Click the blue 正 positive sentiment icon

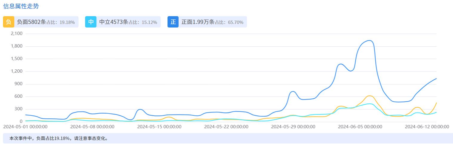(173, 22)
